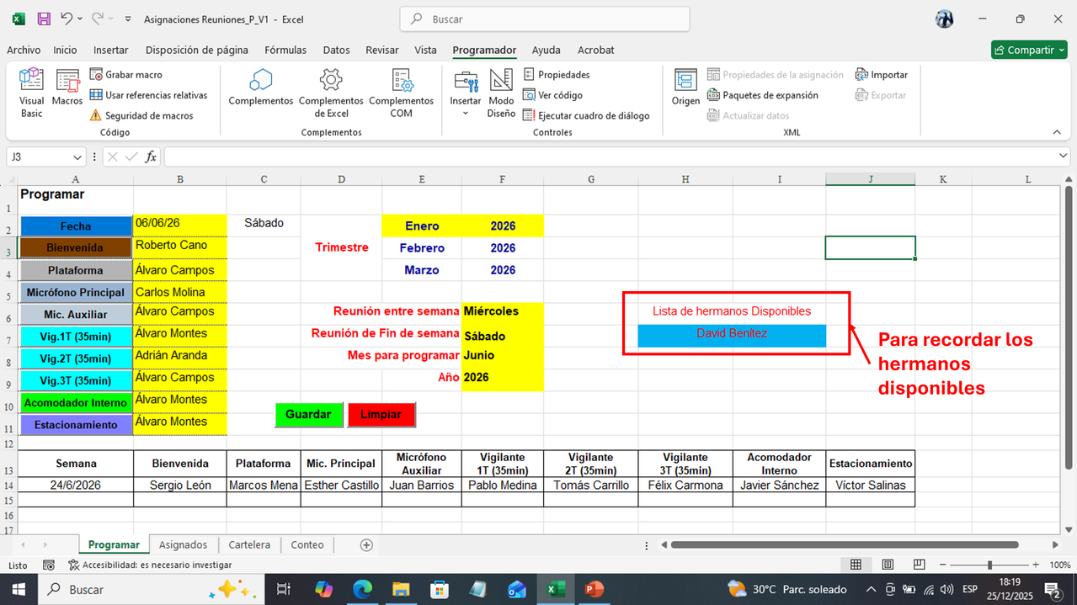Open the Acrobat tab
Image resolution: width=1077 pixels, height=605 pixels.
click(596, 50)
